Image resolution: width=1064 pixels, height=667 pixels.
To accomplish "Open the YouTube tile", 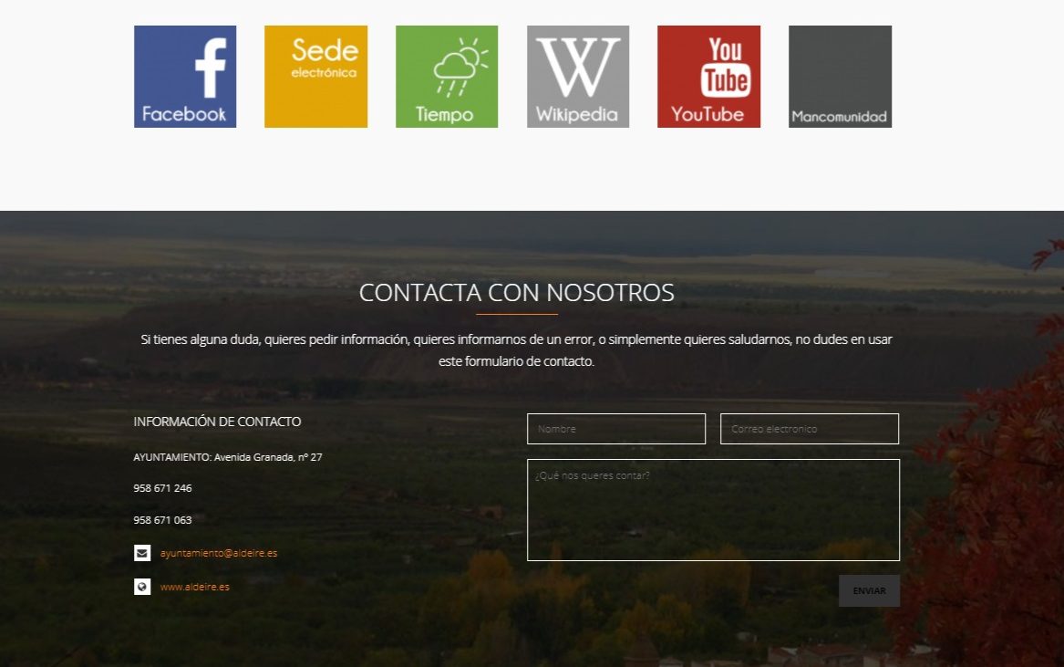I will click(708, 77).
